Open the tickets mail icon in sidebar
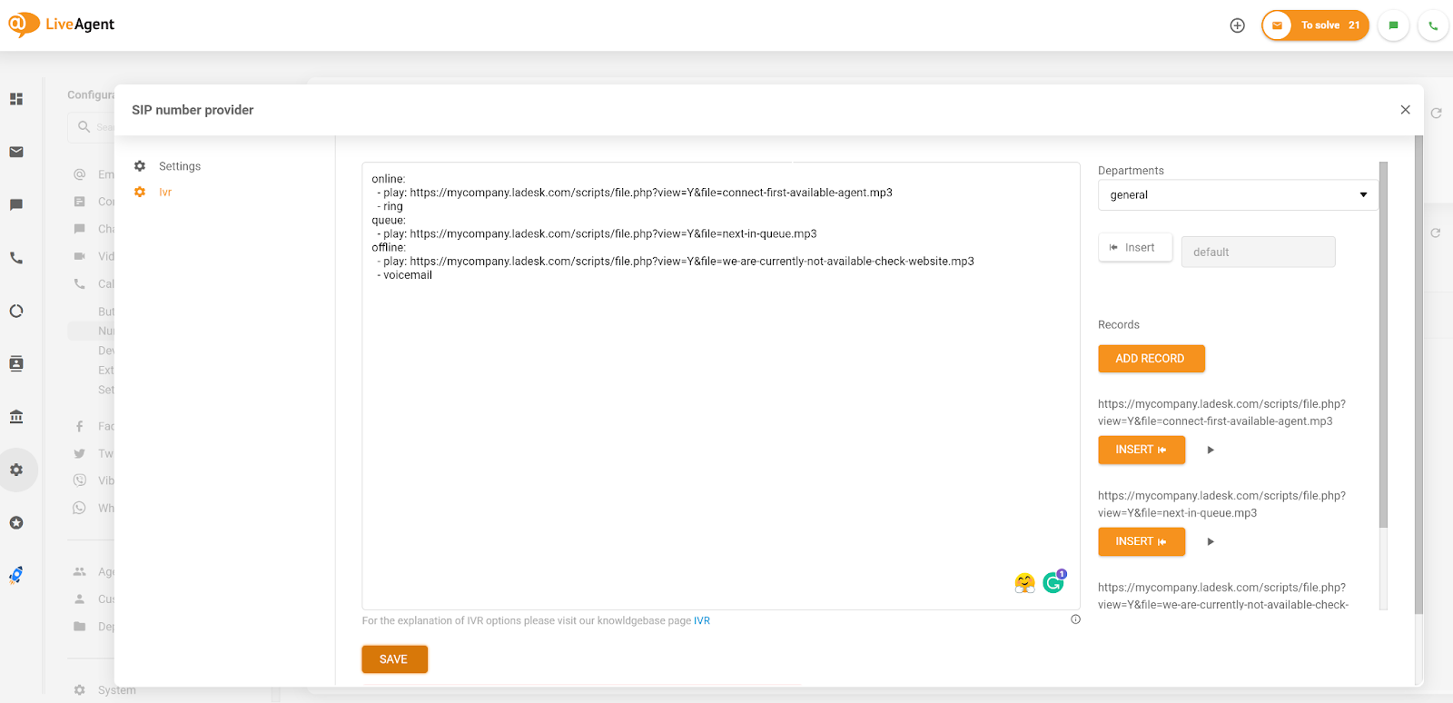The width and height of the screenshot is (1453, 703). point(16,152)
